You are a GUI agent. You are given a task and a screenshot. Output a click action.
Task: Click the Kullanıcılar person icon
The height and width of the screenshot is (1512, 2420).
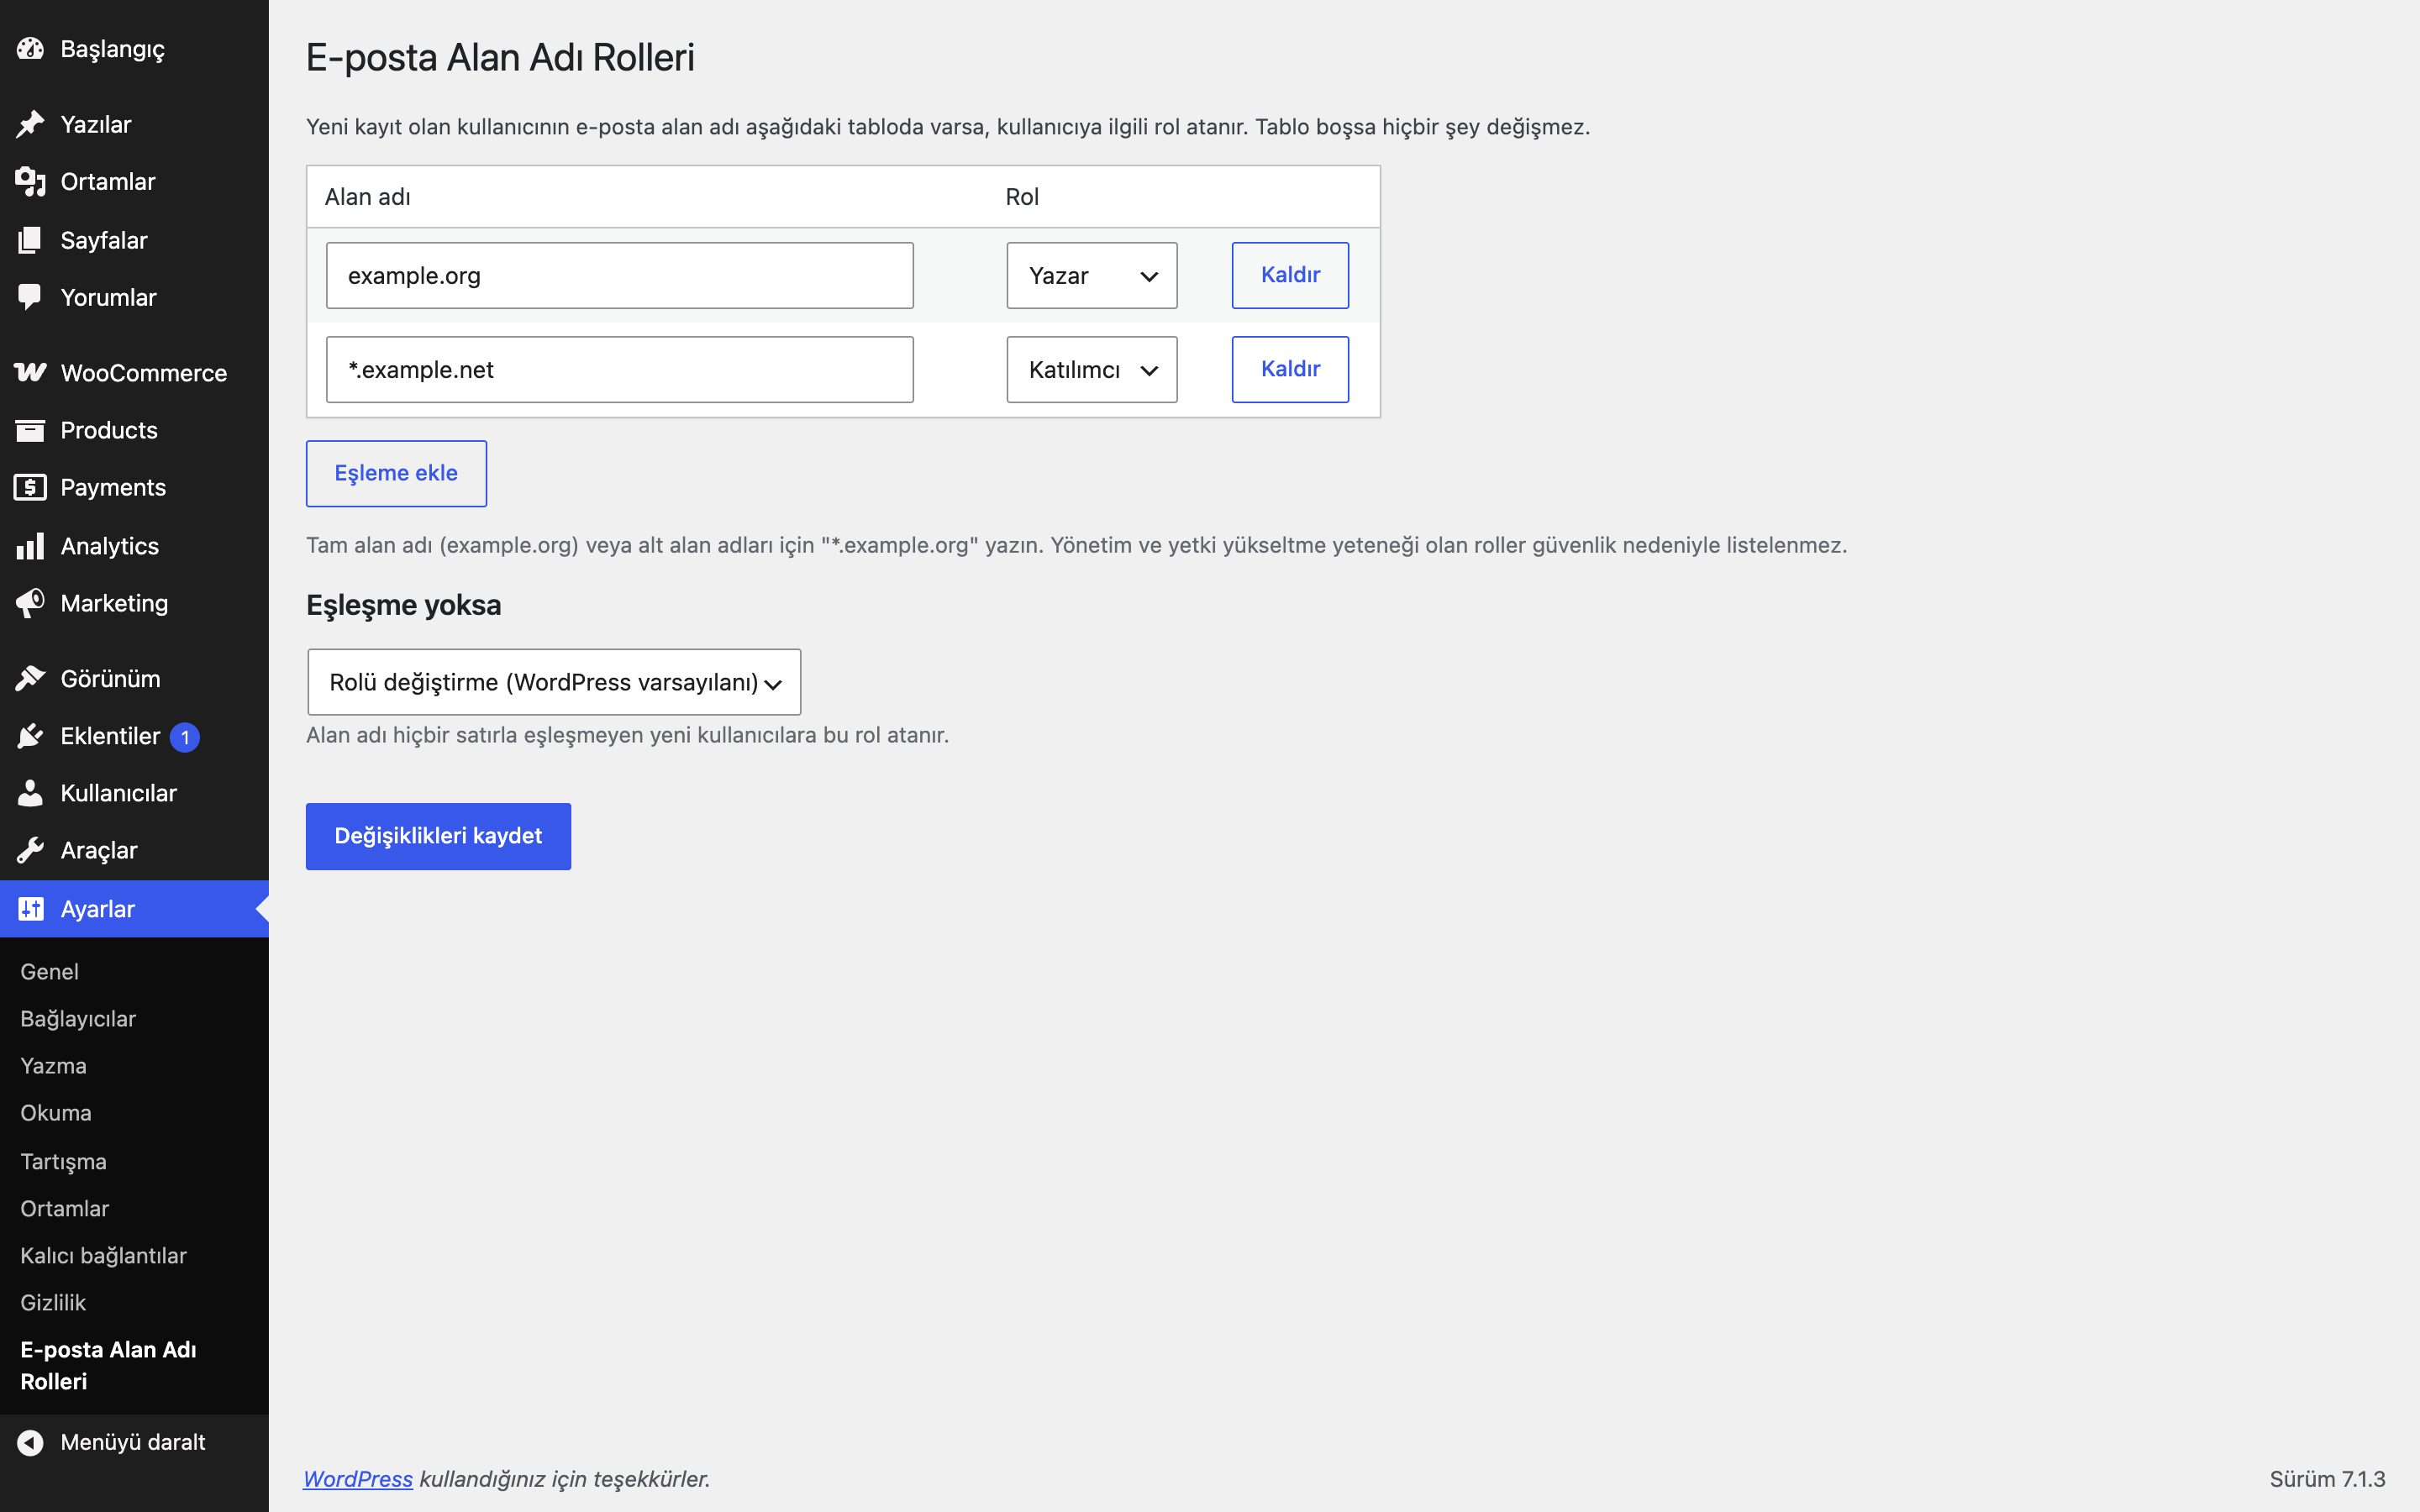30,793
